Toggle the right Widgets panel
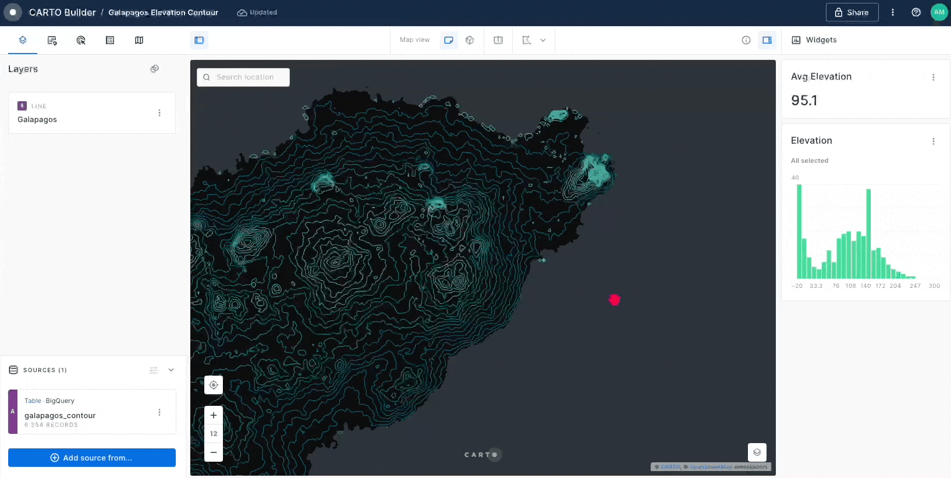 click(x=767, y=40)
